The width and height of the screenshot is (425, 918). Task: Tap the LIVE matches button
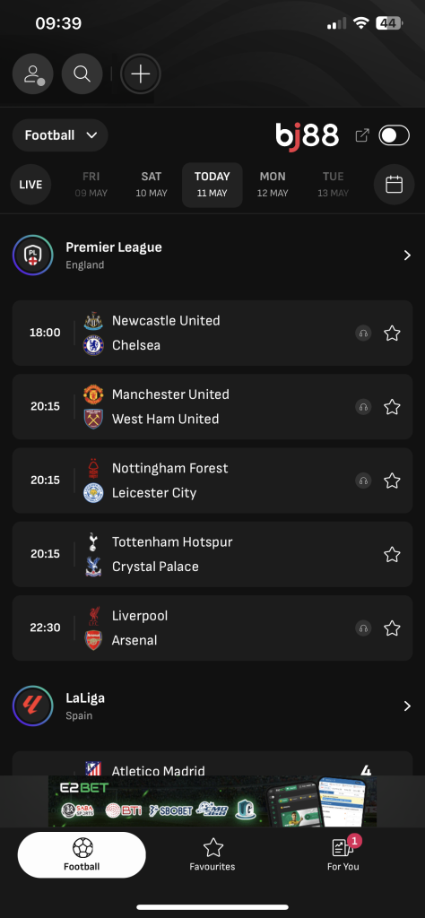pyautogui.click(x=30, y=185)
